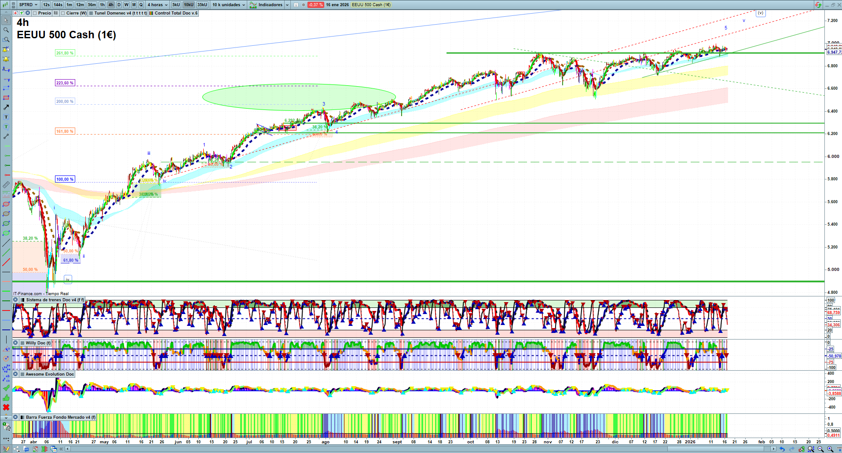The height and width of the screenshot is (453, 842).
Task: Expand the bottom-right overflow options arrow
Action: click(x=839, y=449)
